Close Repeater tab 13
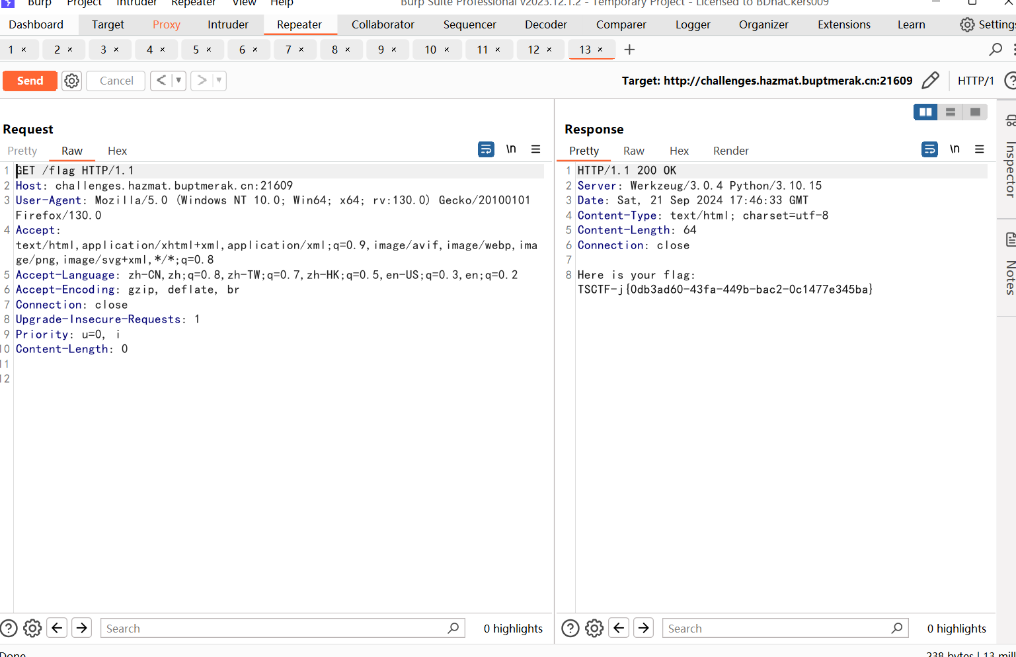The image size is (1016, 657). pyautogui.click(x=600, y=50)
